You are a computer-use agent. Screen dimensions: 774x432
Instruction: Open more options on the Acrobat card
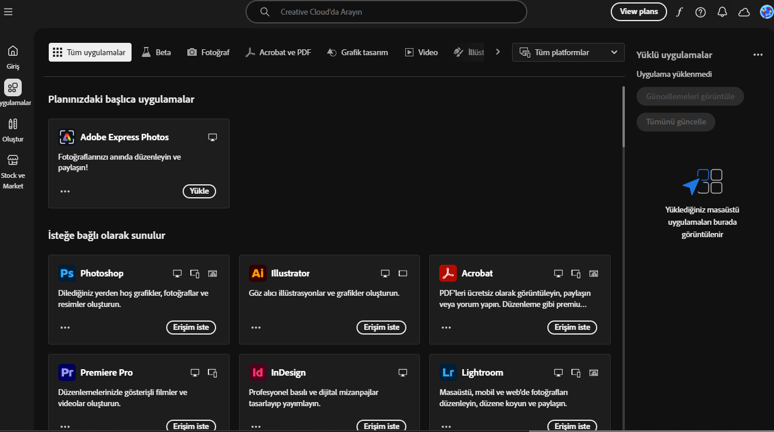(x=446, y=328)
